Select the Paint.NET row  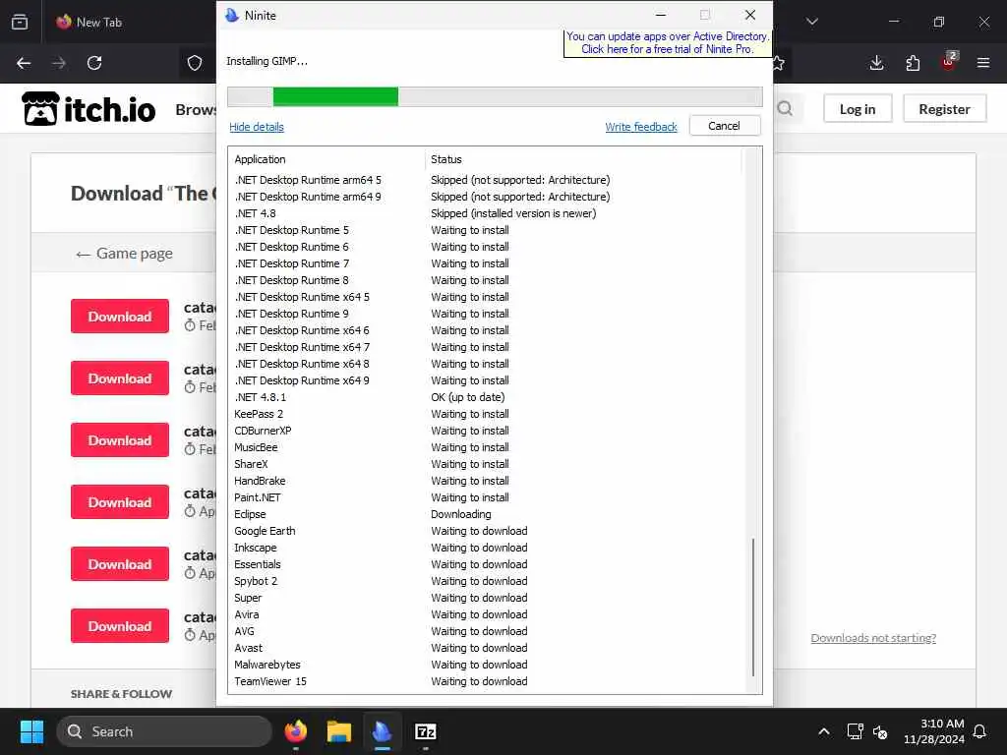[487, 497]
